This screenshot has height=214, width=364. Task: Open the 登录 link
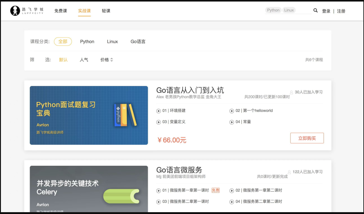(x=326, y=11)
